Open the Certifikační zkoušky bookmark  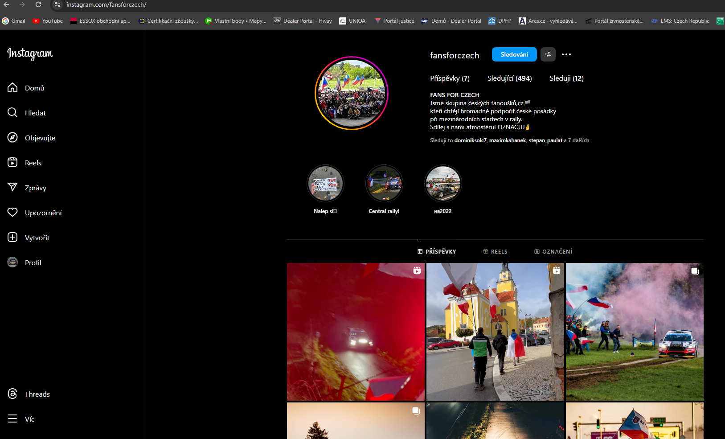click(x=168, y=21)
